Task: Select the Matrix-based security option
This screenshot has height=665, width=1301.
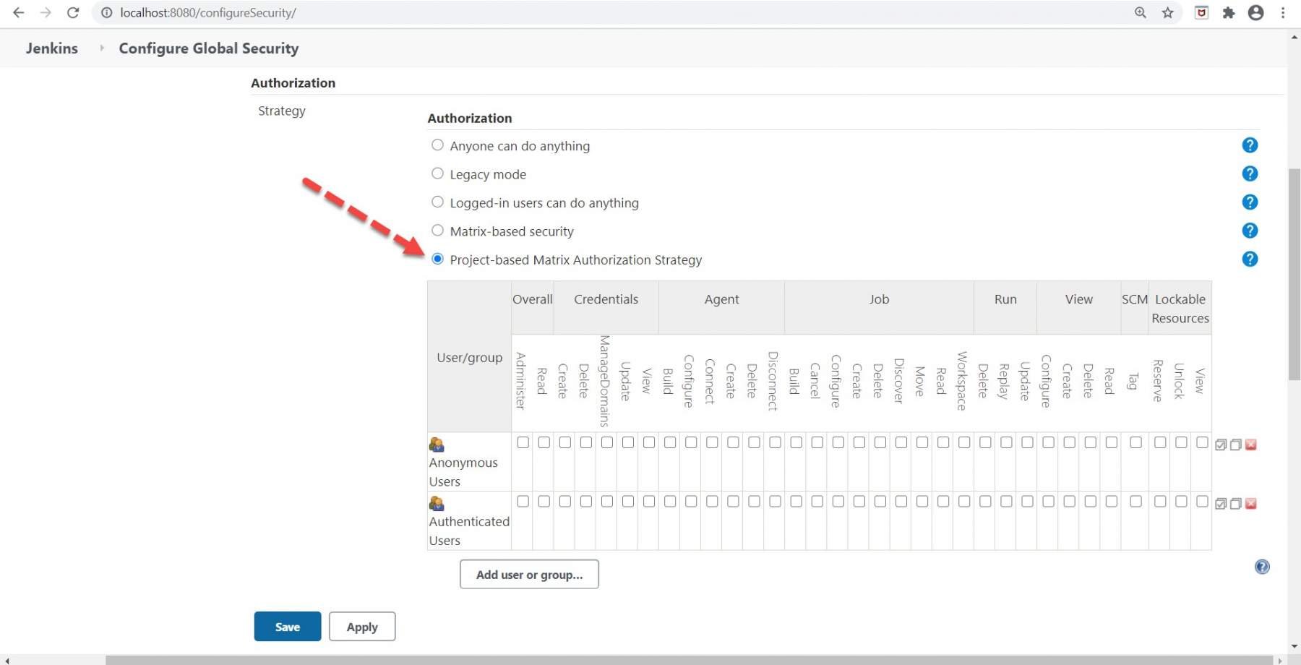Action: pos(437,230)
